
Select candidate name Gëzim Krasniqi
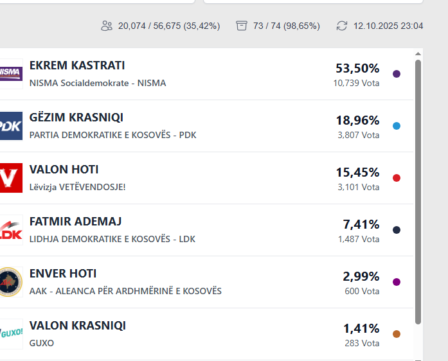76,118
